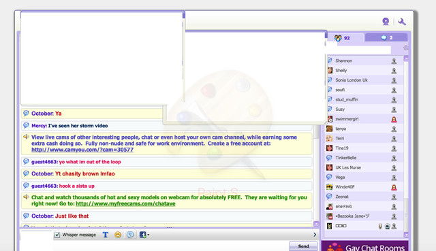Click the Gay Chat Rooms banner
Image resolution: width=436 pixels, height=251 pixels.
coord(365,246)
